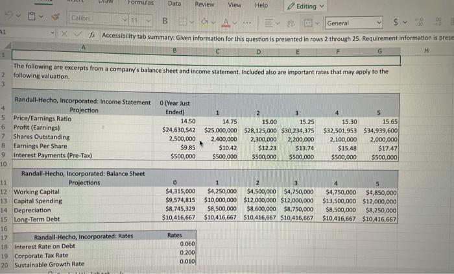The image size is (454, 274).
Task: Click the Select All corner triangle
Action: click(8, 46)
